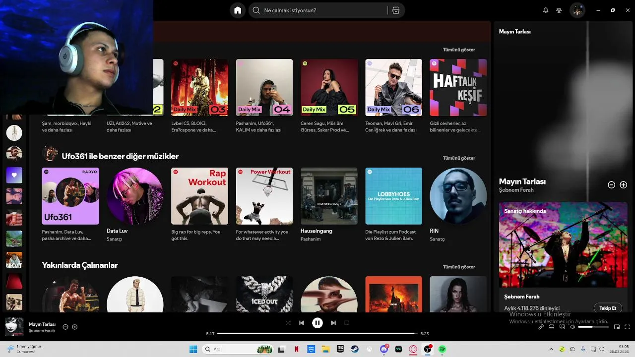Click the 'Ufo361 ile benzer diğer müzikler' heading

[x=120, y=156]
